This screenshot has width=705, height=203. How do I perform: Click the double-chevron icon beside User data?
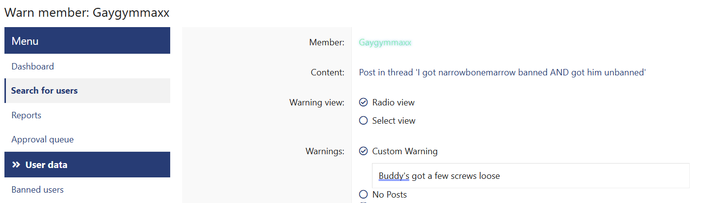point(16,165)
